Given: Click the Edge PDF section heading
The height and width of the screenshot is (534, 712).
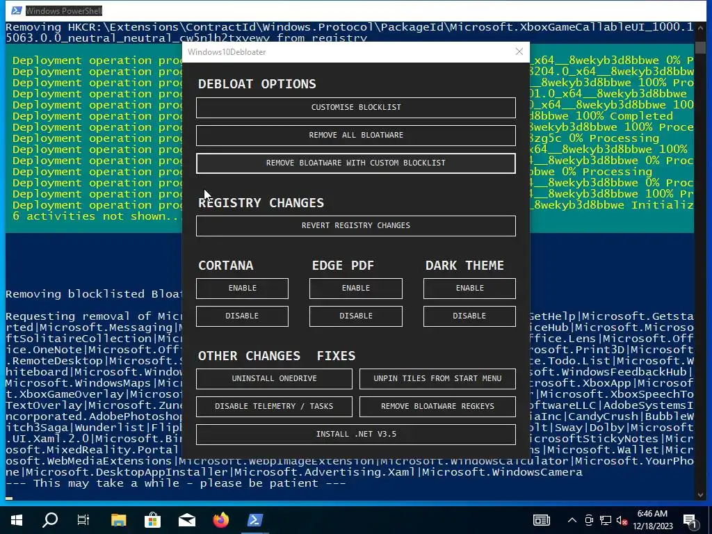Looking at the screenshot, I should 343,265.
